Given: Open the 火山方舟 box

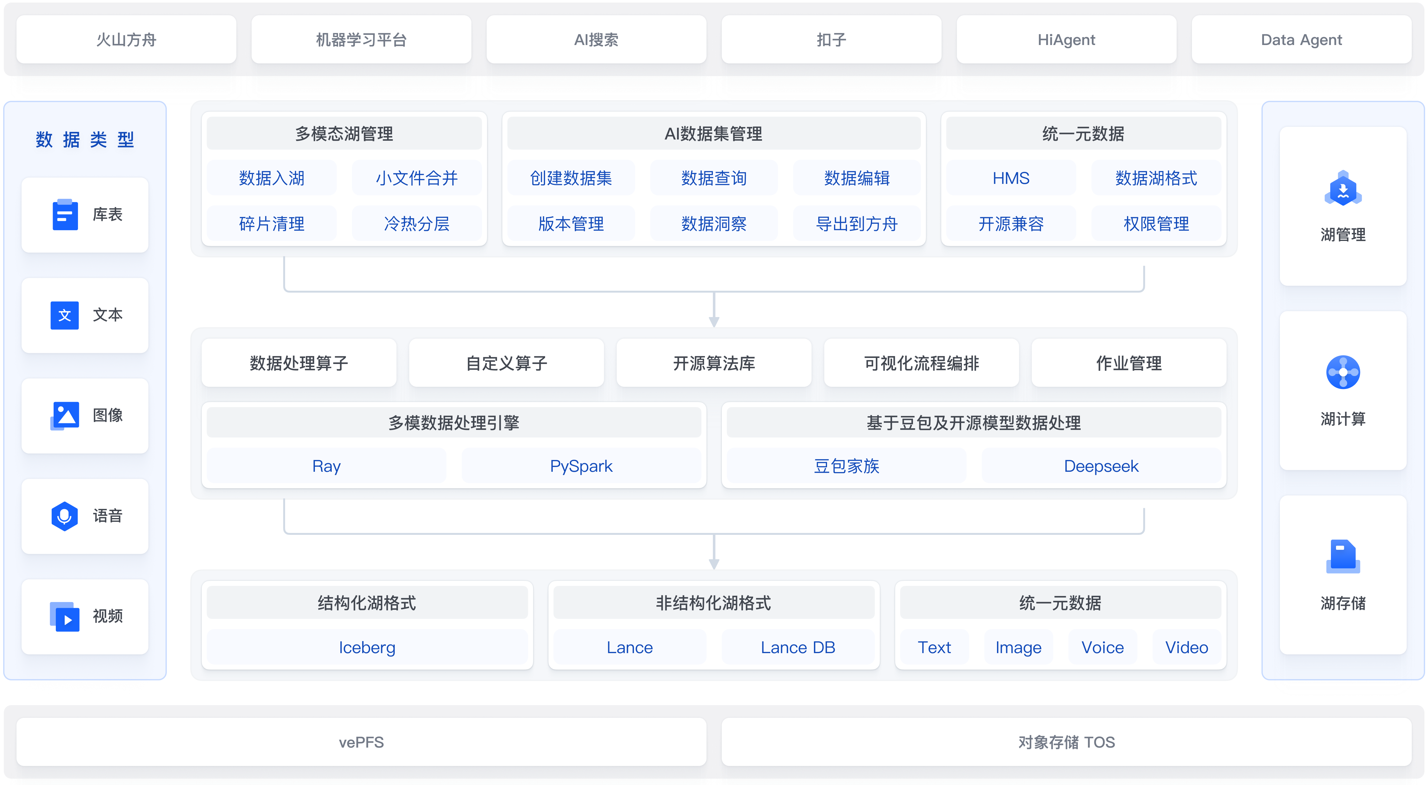Looking at the screenshot, I should click(126, 39).
